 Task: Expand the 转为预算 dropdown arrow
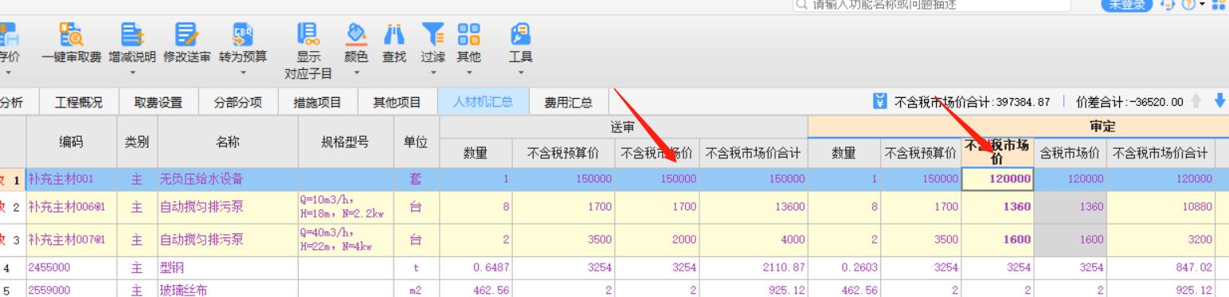(x=243, y=73)
